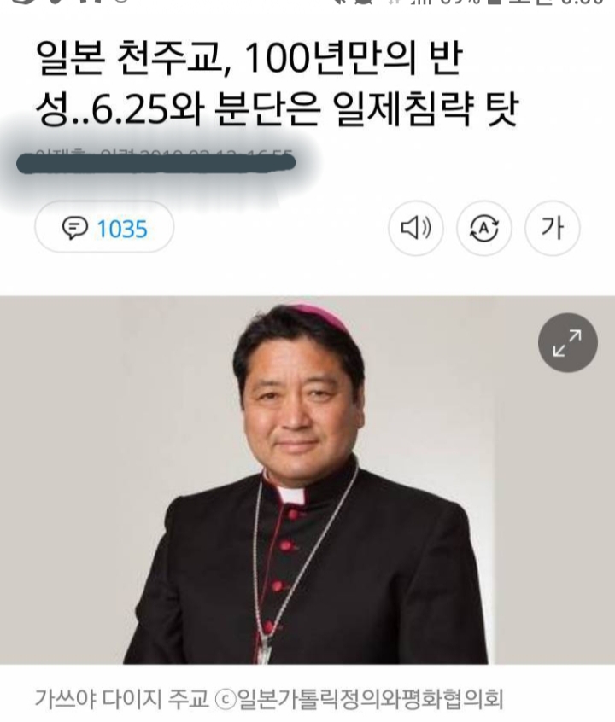
Task: Tap the white clerical collar in photo
Action: (x=291, y=494)
